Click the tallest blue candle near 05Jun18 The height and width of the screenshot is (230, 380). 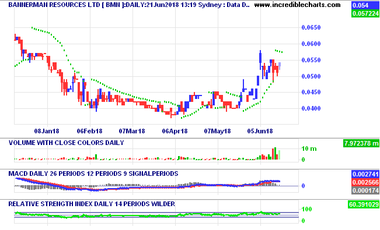[260, 60]
